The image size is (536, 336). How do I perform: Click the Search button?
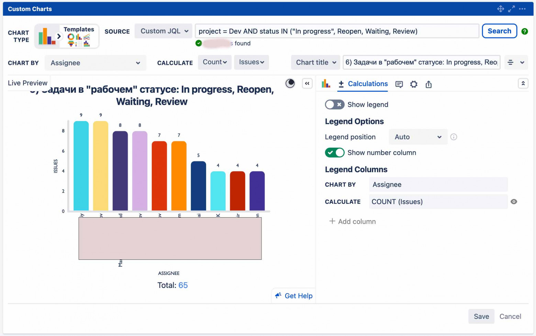[499, 31]
